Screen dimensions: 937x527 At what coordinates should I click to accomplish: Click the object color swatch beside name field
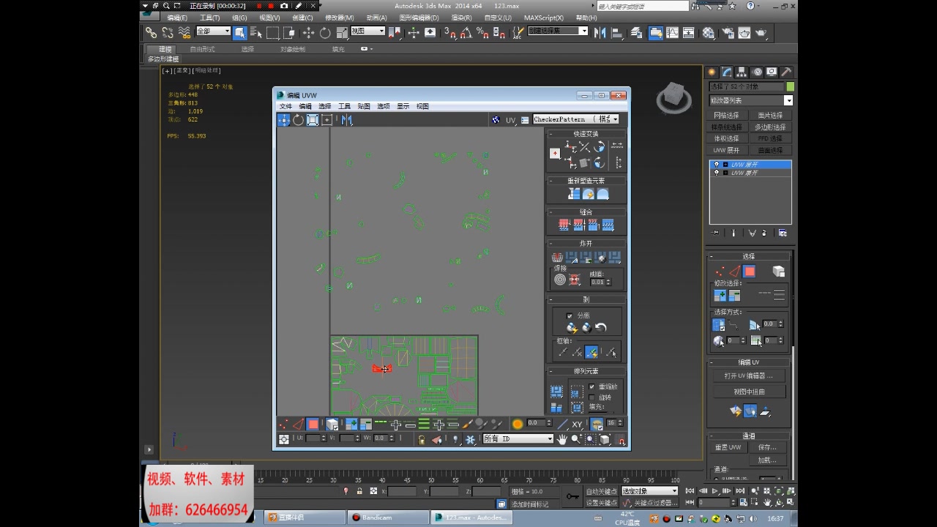pyautogui.click(x=790, y=86)
